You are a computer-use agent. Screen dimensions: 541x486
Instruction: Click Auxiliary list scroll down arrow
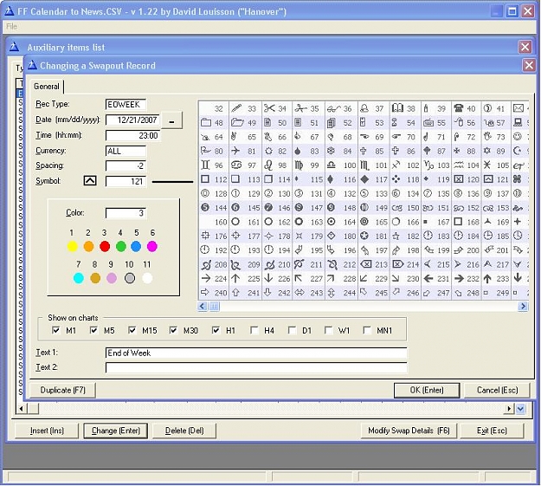(520, 409)
